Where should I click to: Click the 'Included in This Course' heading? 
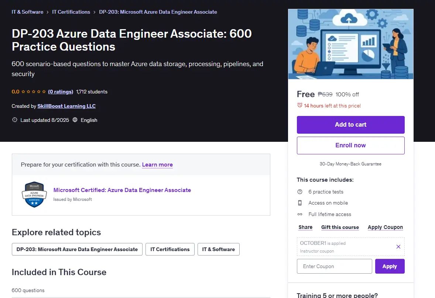click(x=59, y=272)
